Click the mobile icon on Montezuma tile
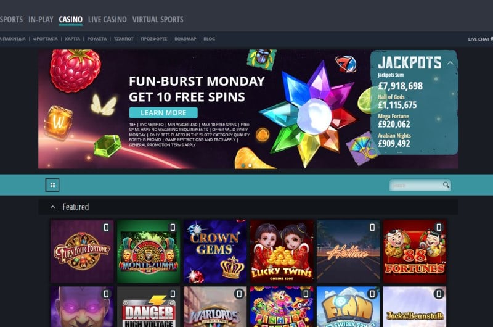Viewport: 493px width, 327px height. (173, 227)
